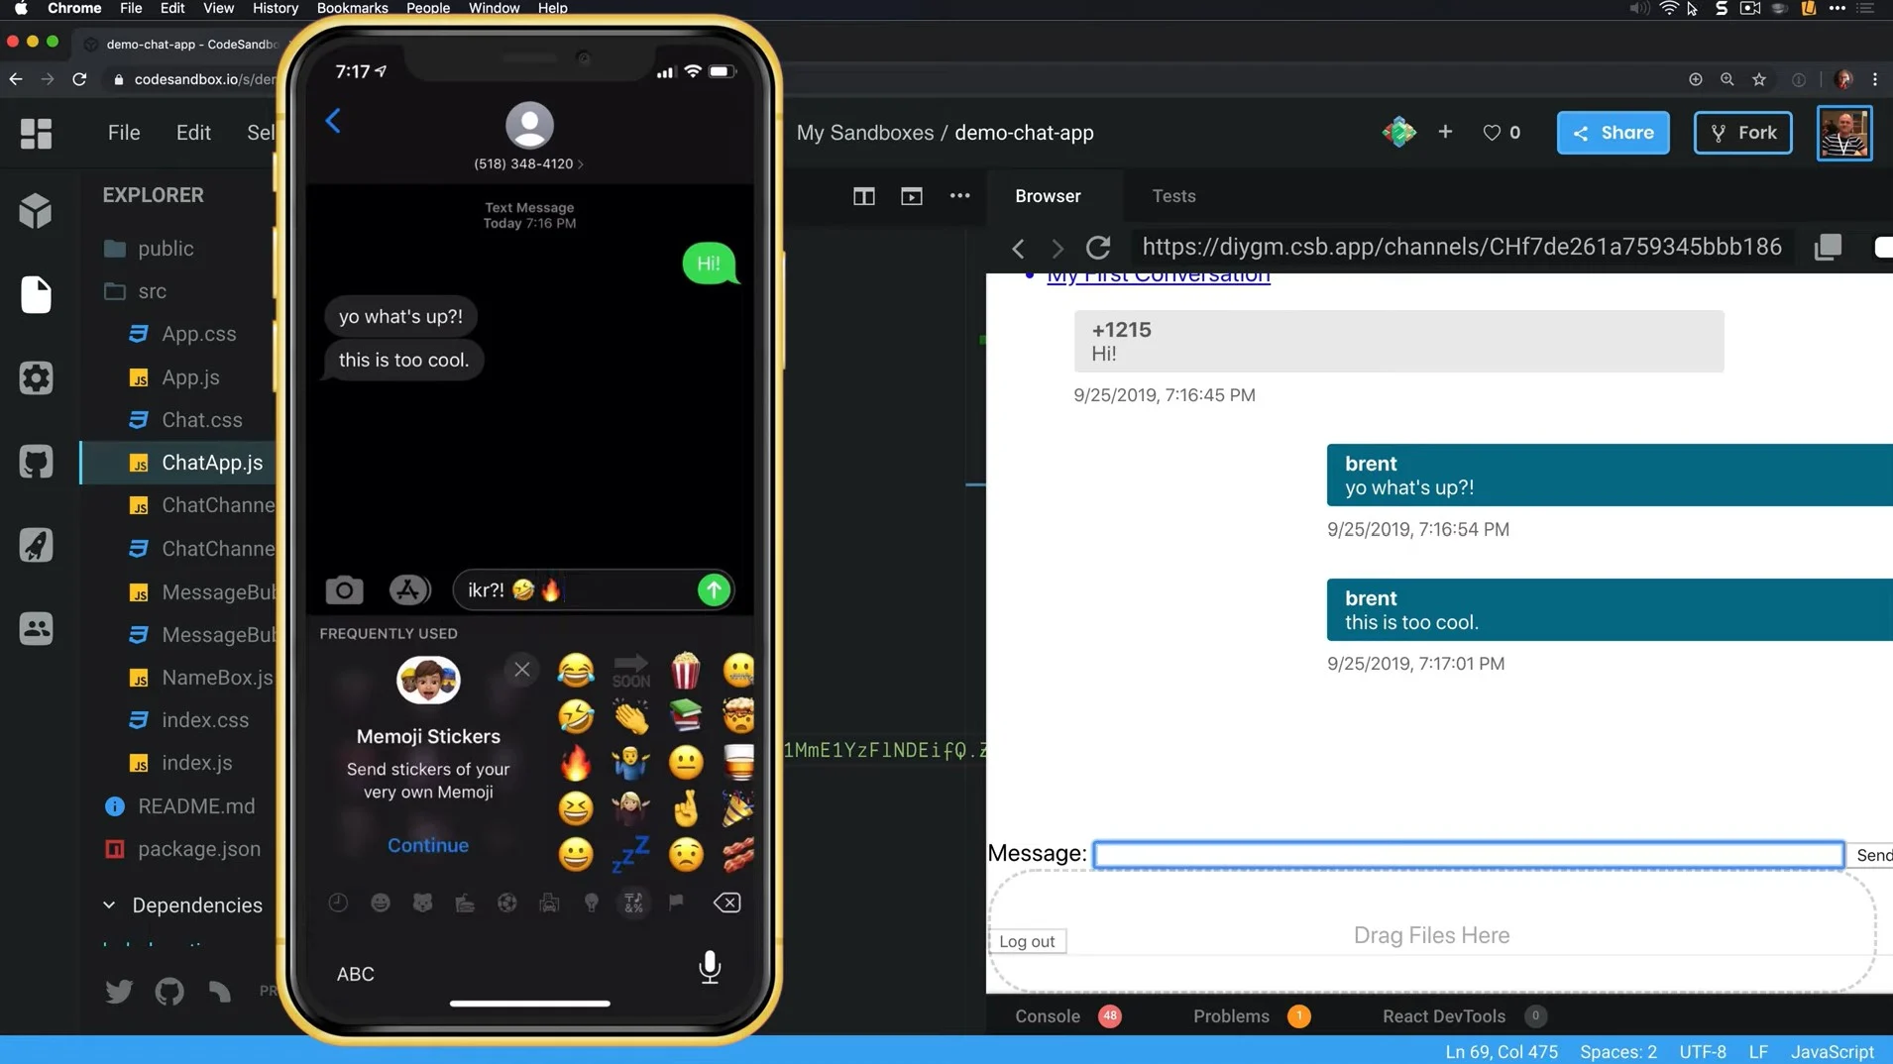Tap the microphone dictation icon
This screenshot has width=1893, height=1064.
(x=710, y=967)
